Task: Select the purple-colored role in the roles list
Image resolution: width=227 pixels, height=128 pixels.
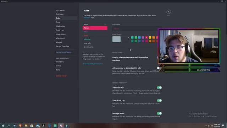Action: tap(95, 32)
